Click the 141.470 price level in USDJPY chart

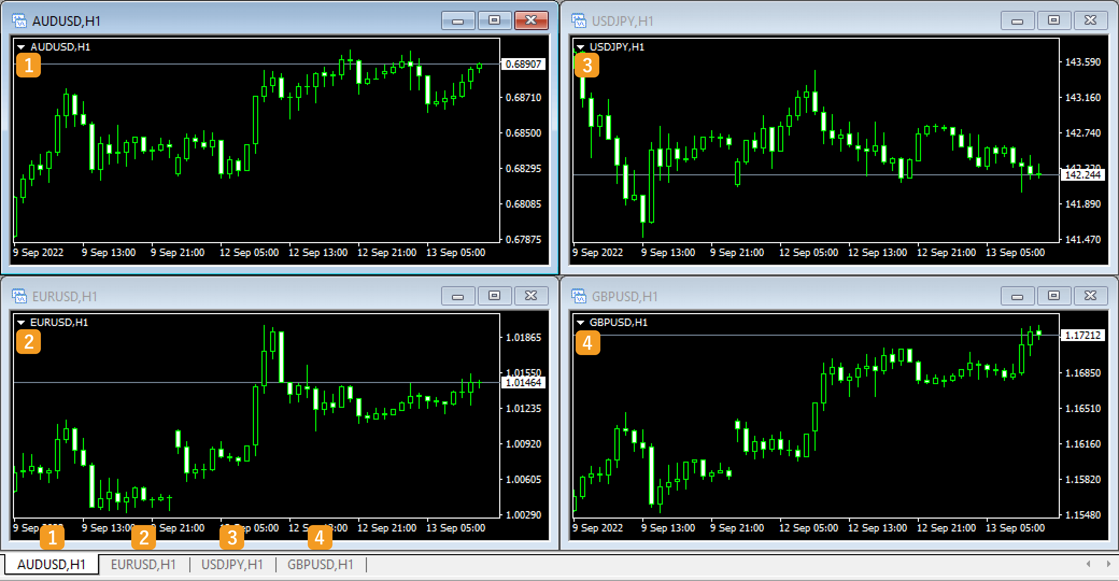point(1083,239)
